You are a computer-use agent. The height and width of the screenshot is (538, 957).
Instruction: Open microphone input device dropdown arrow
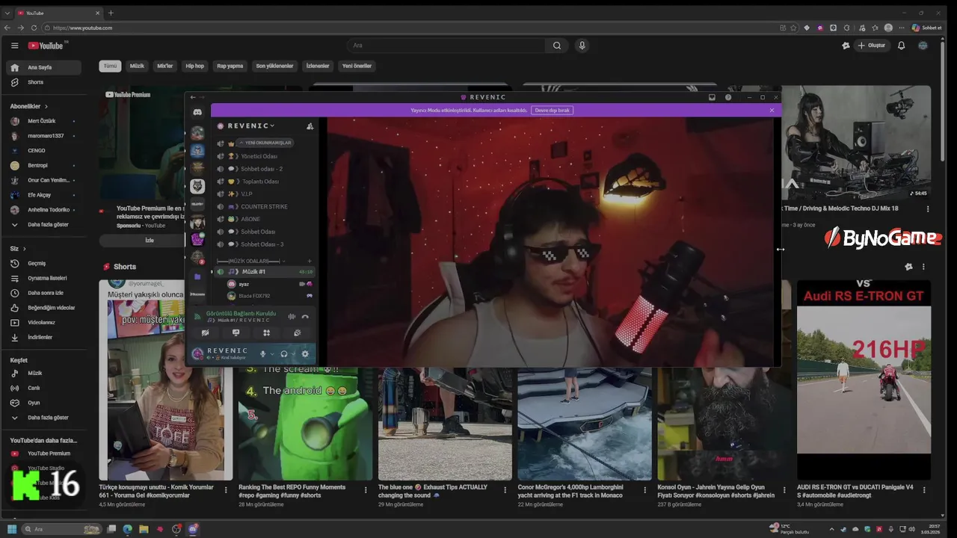(272, 354)
